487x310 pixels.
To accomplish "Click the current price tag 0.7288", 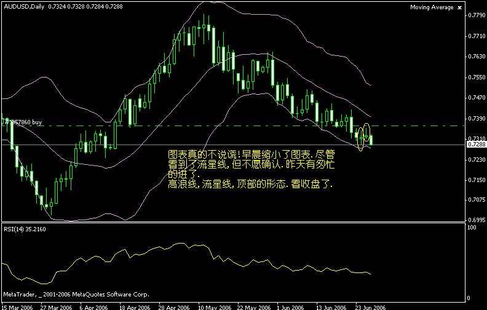I will (476, 145).
